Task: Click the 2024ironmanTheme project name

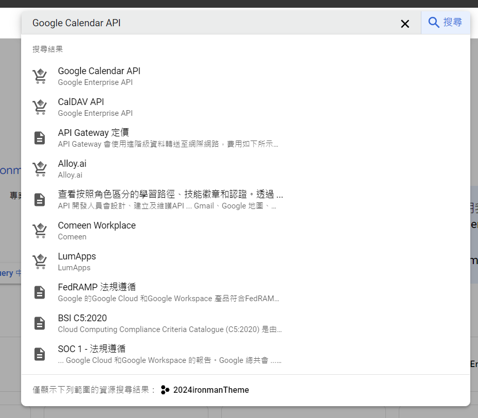Action: [211, 390]
